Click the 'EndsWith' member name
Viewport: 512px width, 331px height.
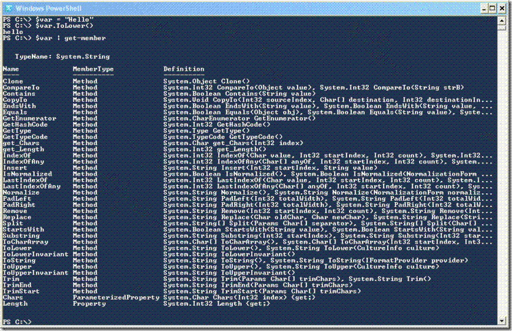(x=19, y=106)
